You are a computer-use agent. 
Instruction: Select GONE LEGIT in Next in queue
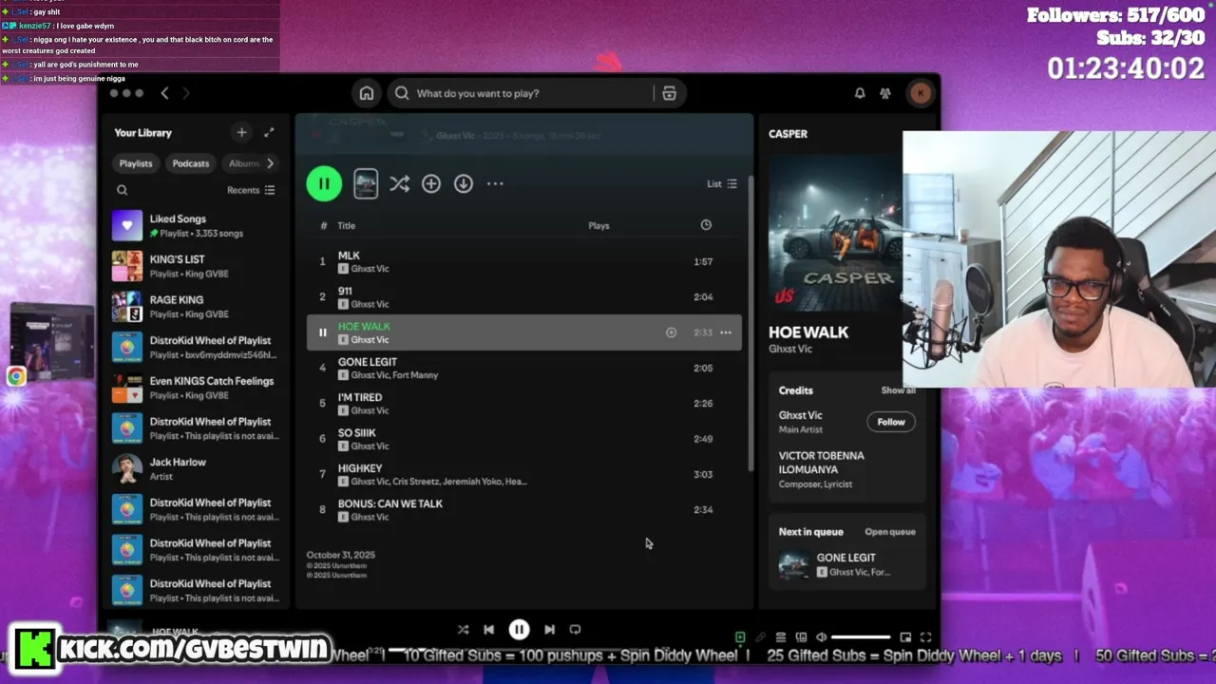pyautogui.click(x=846, y=565)
